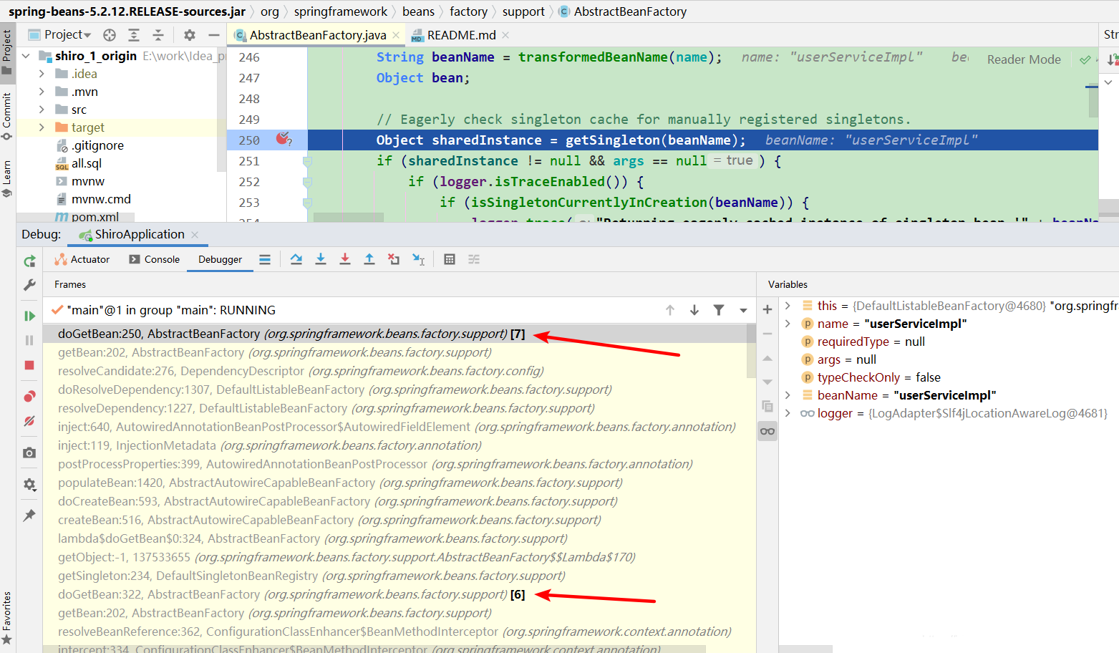Click the Step Into icon

tap(321, 259)
